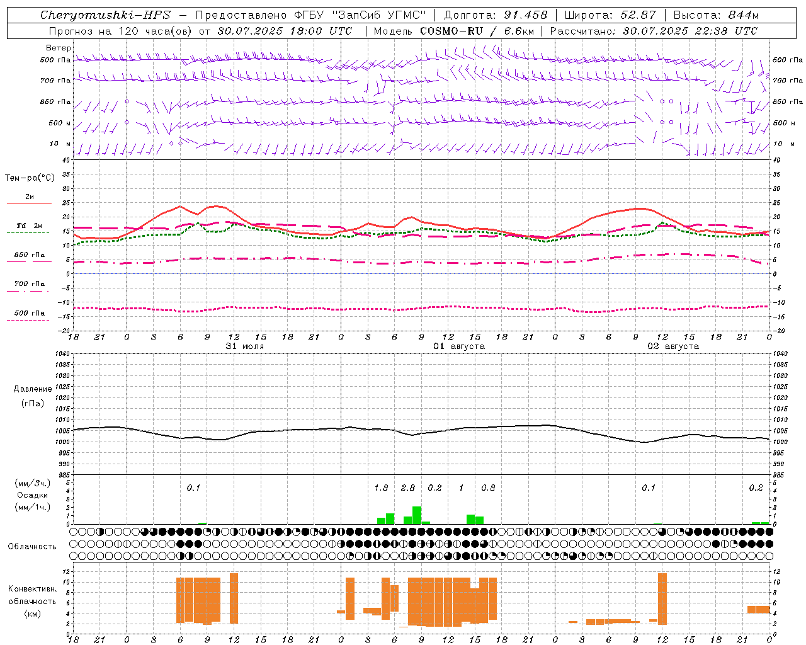Click the precipitation total value 1.8
Viewport: 806px width, 645px height.
tap(381, 488)
